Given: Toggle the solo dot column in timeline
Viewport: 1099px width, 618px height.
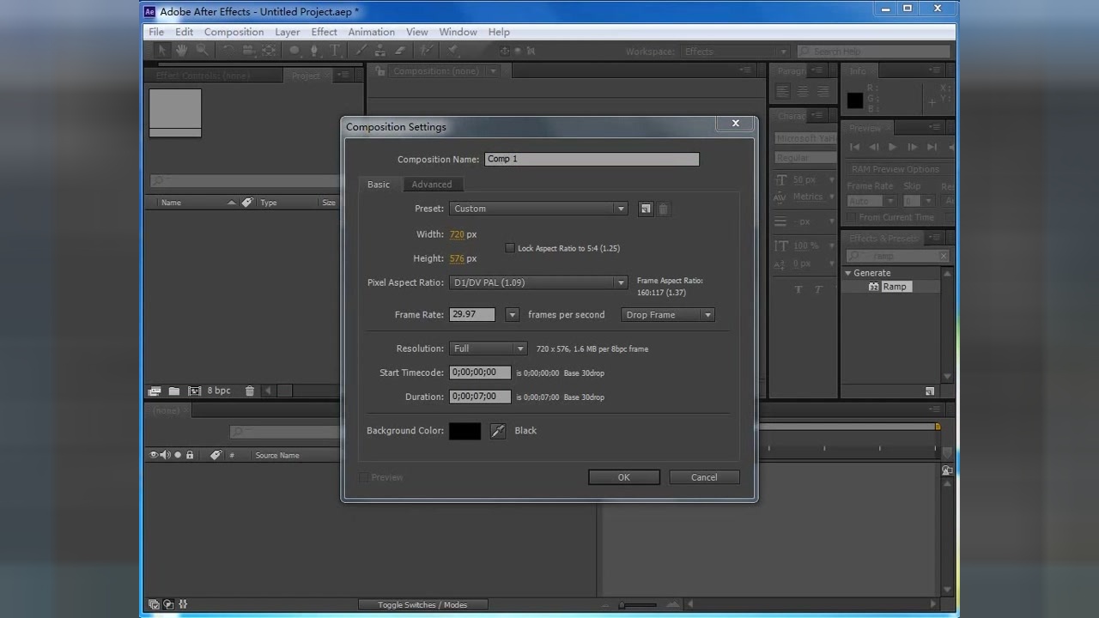Looking at the screenshot, I should tap(178, 455).
